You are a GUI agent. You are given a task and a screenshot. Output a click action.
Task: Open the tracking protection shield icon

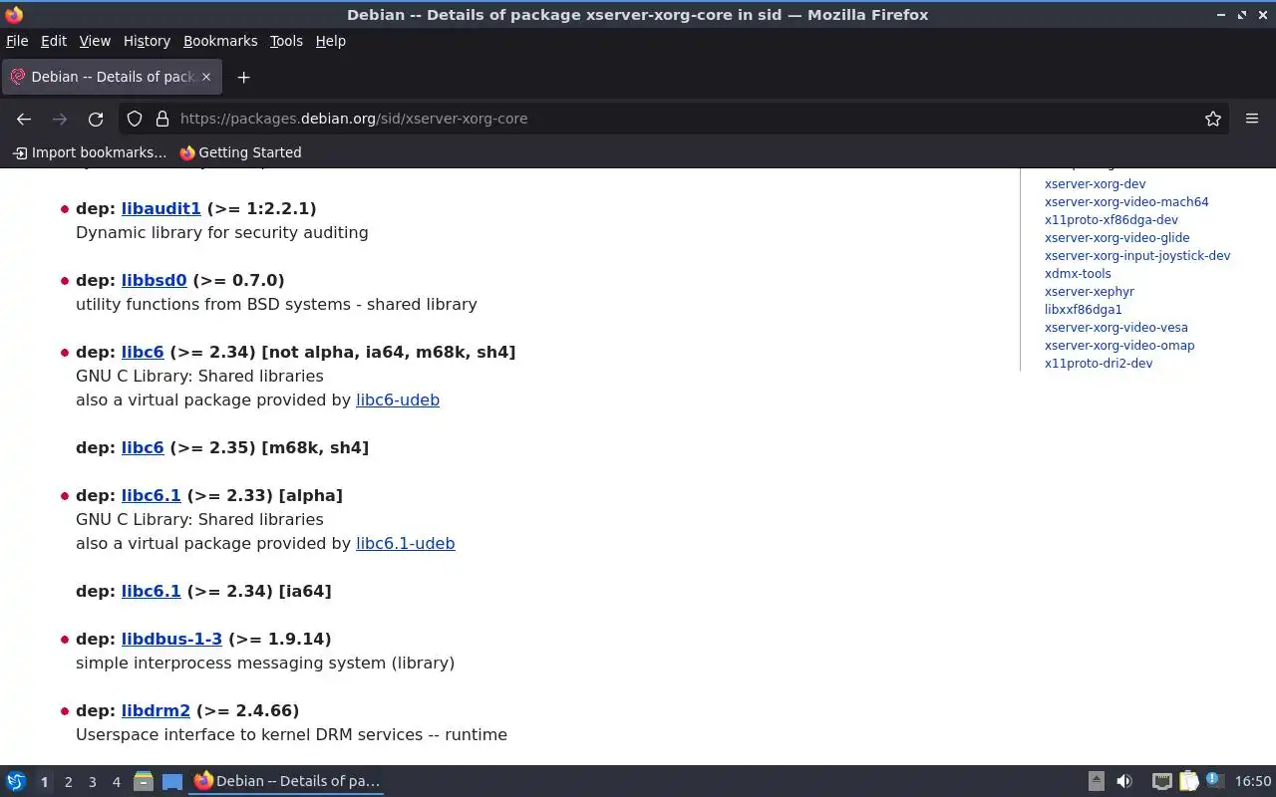click(x=135, y=119)
